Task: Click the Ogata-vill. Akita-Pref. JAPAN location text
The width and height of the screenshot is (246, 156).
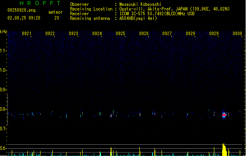Action: click(x=174, y=9)
